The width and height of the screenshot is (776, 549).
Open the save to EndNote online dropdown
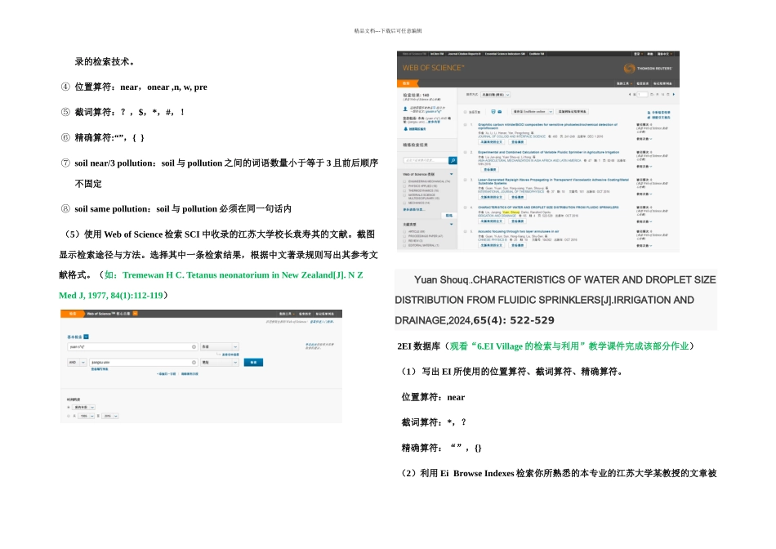[x=533, y=111]
